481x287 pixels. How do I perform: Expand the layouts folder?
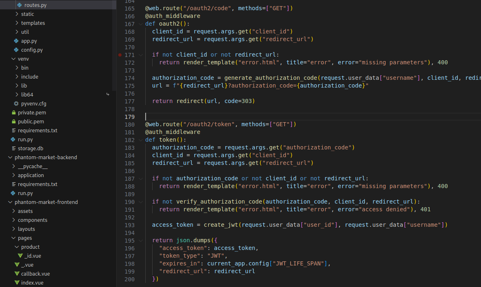pyautogui.click(x=13, y=229)
